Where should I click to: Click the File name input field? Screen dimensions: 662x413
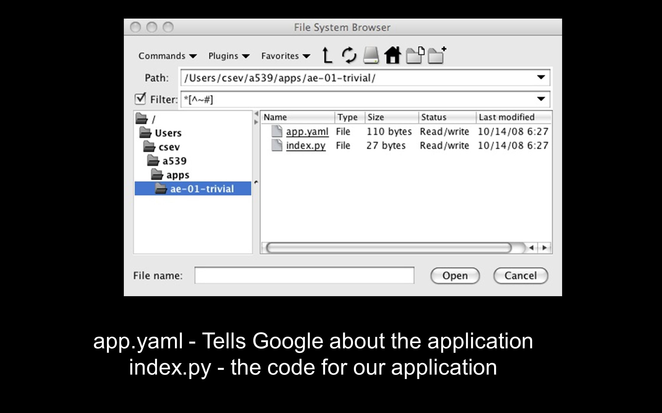click(304, 275)
